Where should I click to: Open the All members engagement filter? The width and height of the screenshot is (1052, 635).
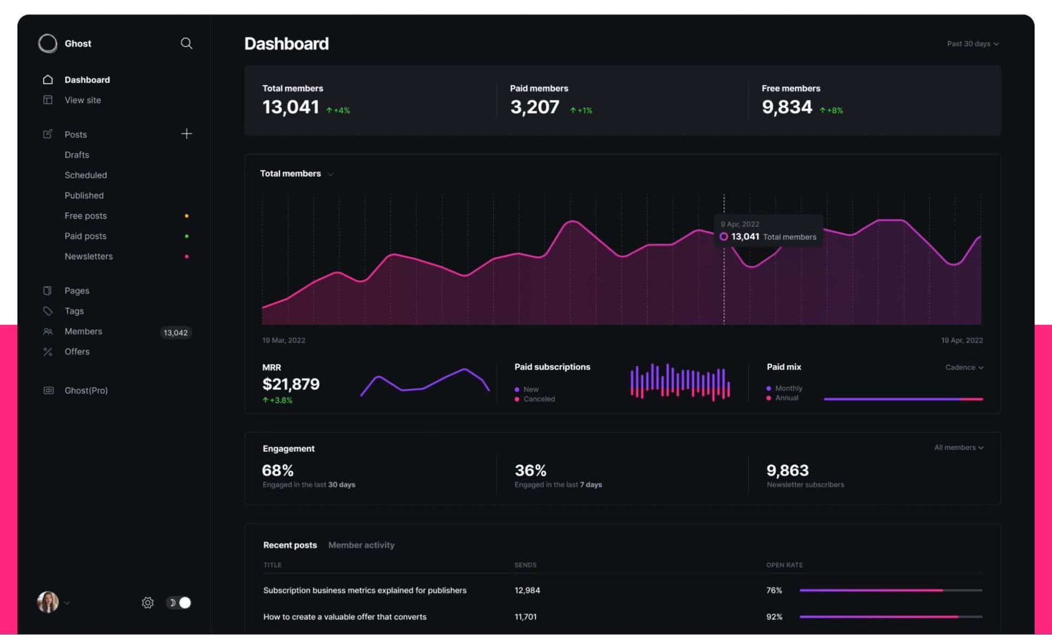959,447
